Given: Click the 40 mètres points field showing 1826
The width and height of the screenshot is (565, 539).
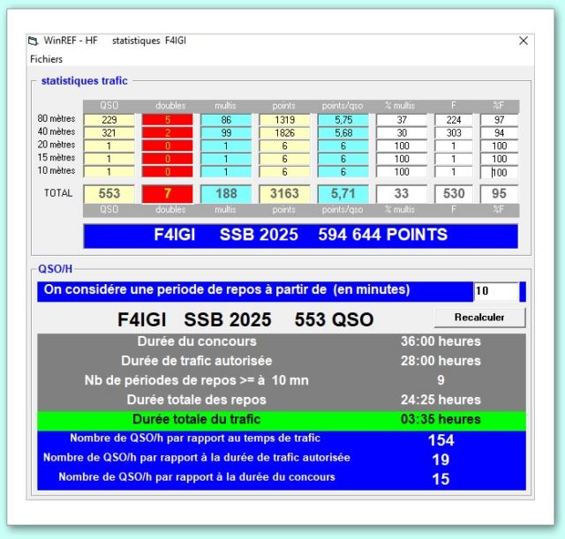Looking at the screenshot, I should click(x=284, y=133).
